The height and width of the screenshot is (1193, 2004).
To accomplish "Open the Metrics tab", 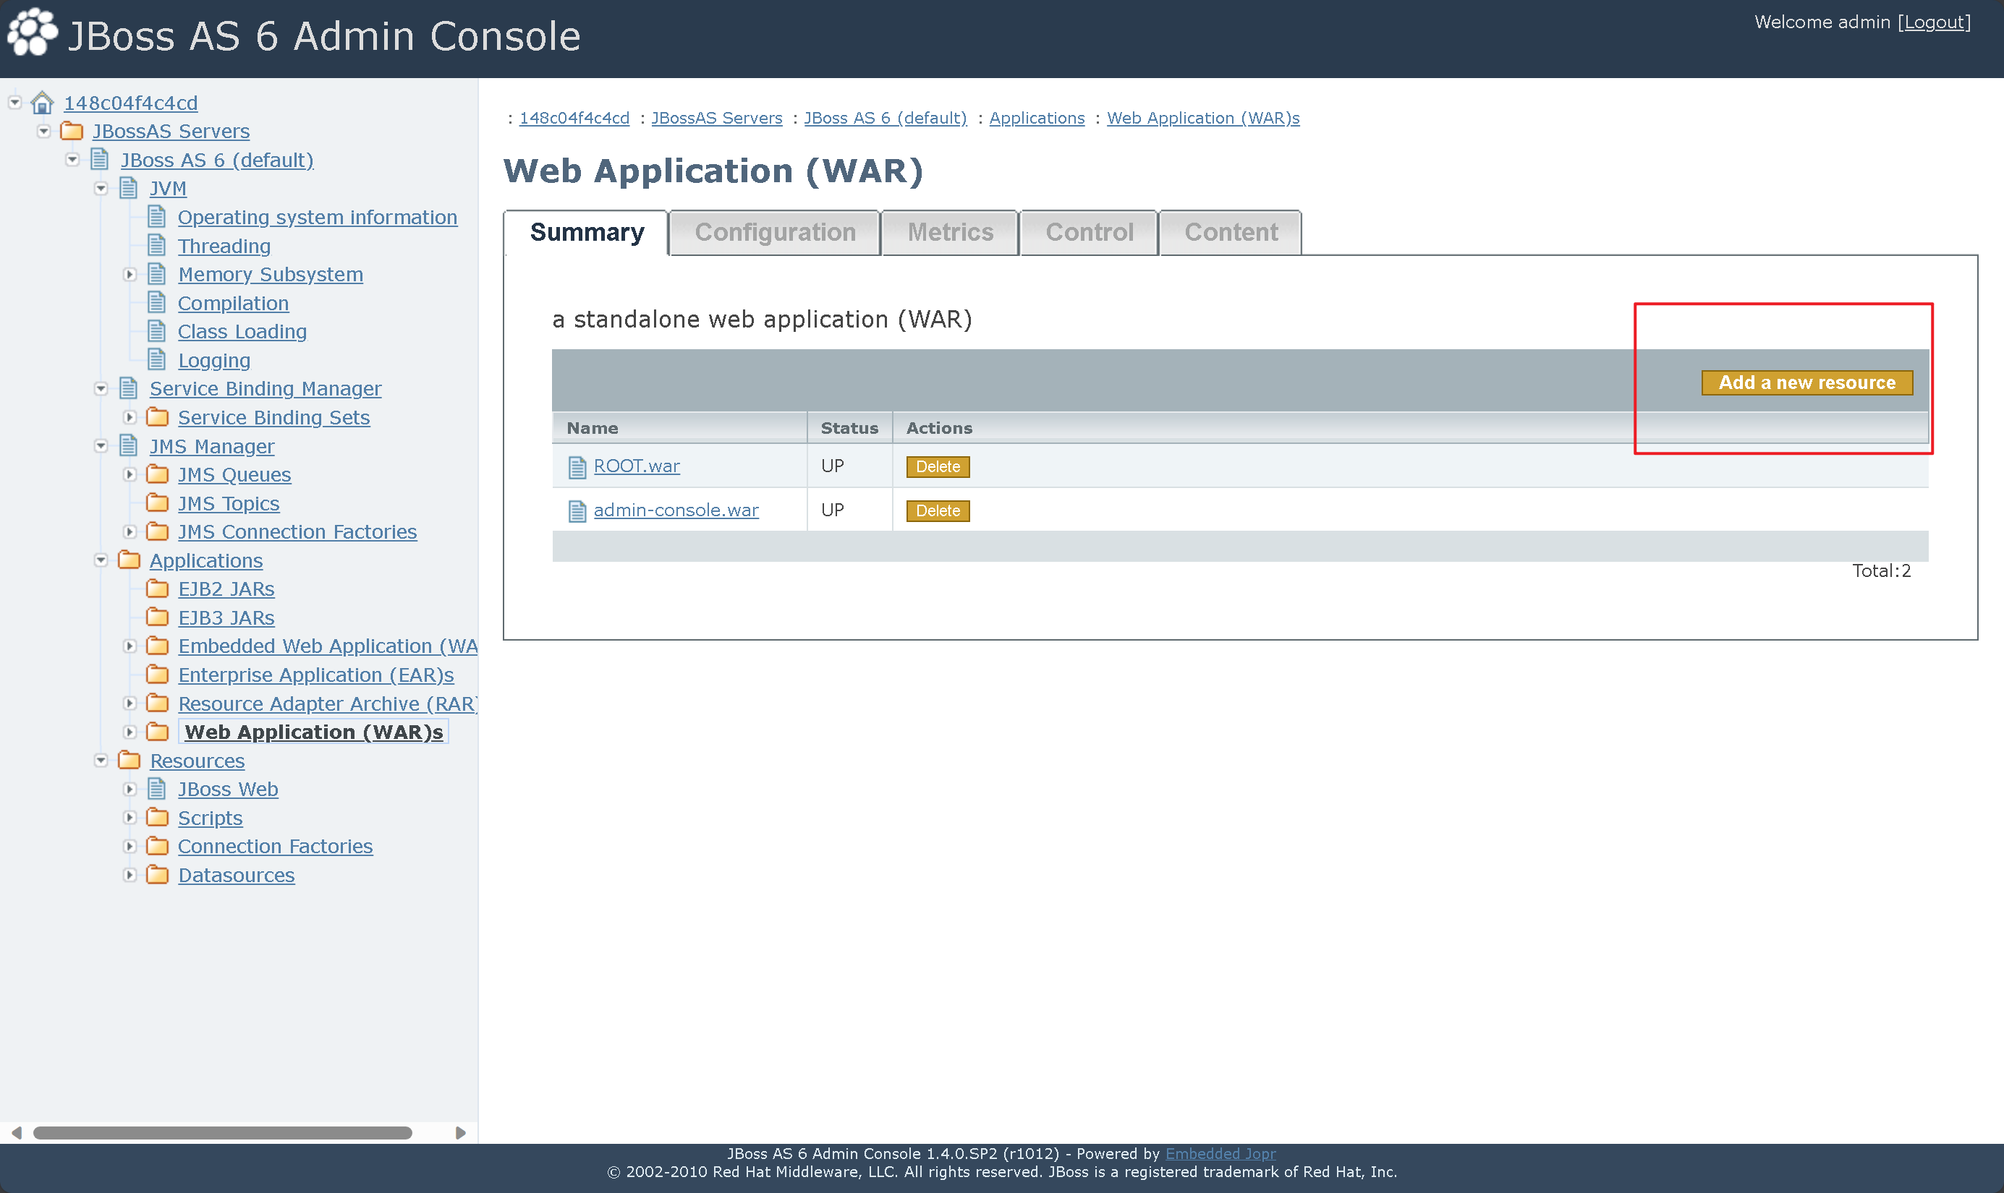I will click(x=950, y=232).
